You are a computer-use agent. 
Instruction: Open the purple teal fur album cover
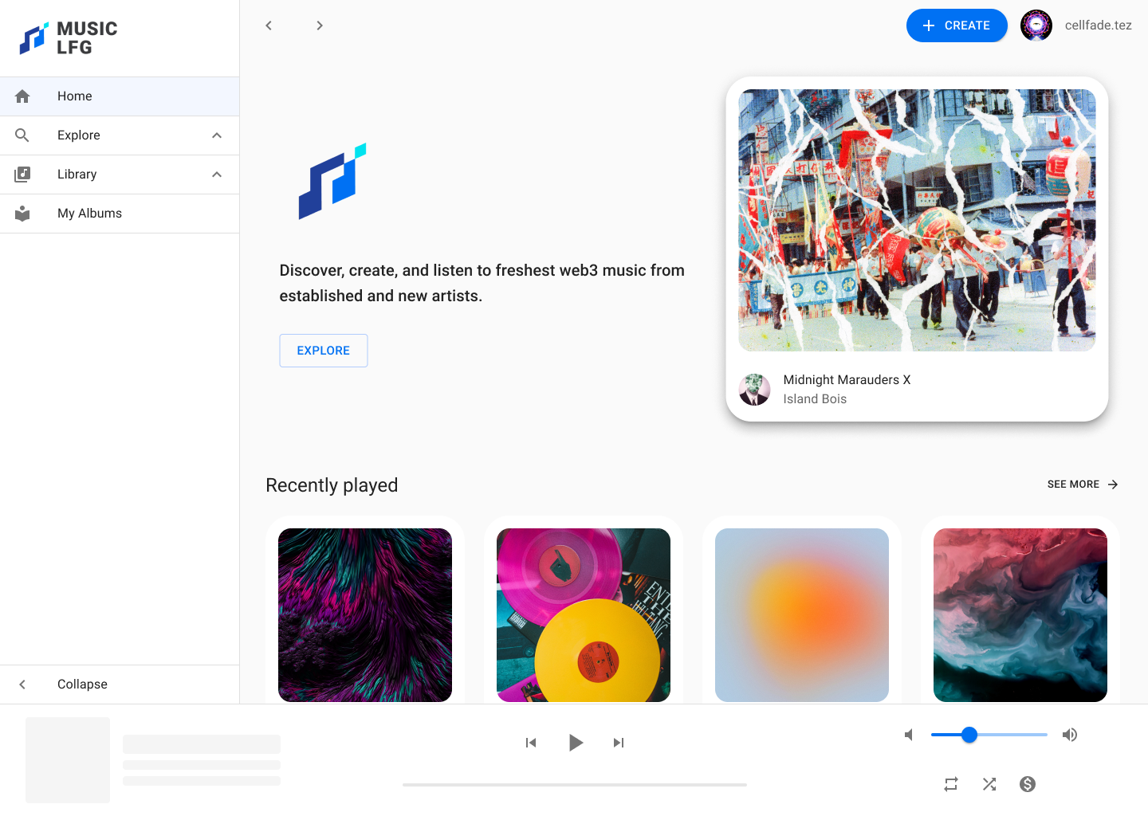[365, 615]
